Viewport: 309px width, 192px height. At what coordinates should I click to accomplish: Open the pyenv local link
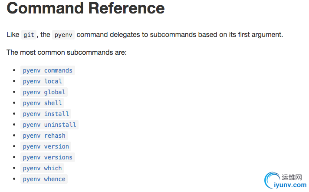(x=42, y=81)
